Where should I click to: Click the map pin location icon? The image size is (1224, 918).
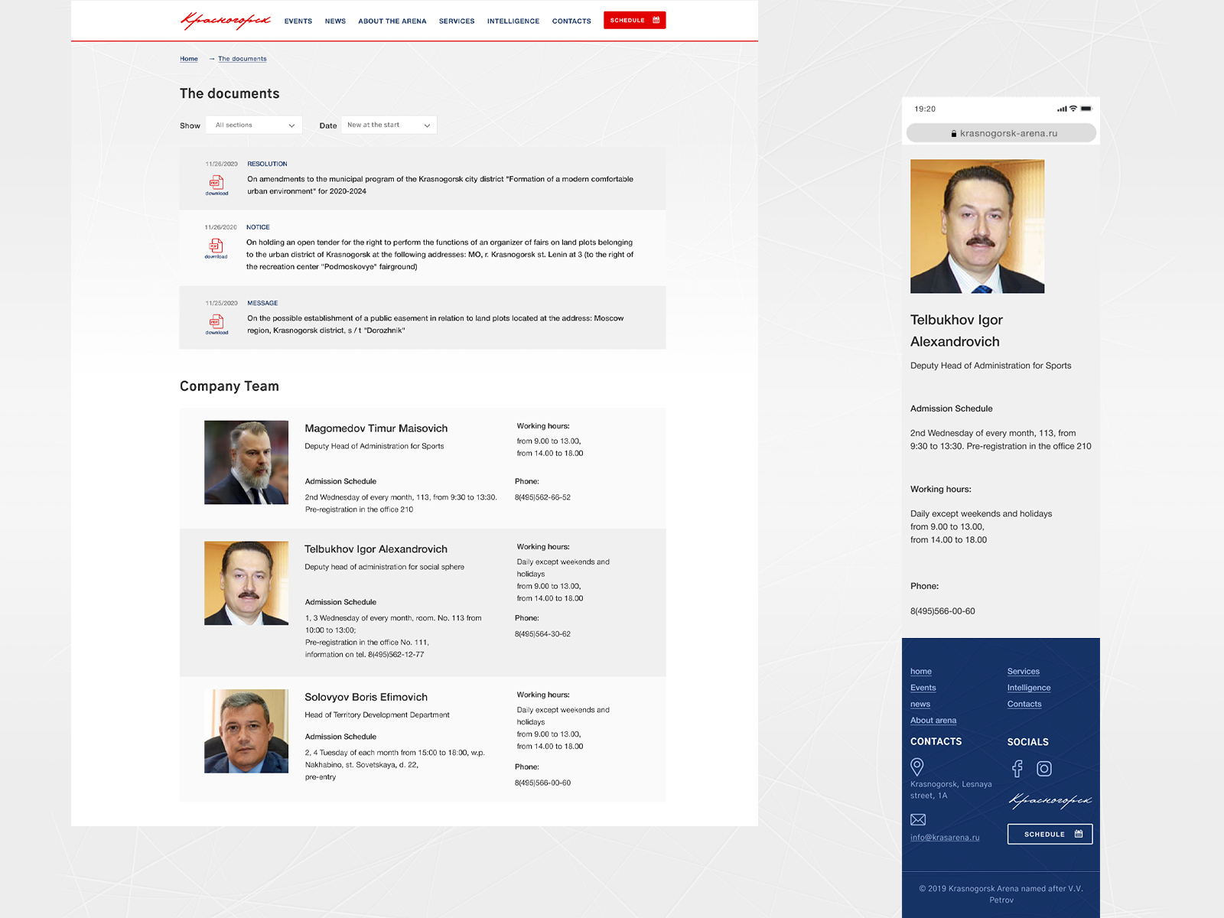[917, 767]
